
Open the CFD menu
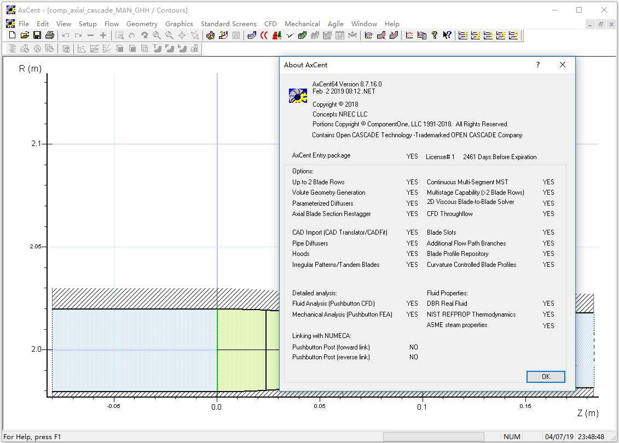tap(270, 24)
